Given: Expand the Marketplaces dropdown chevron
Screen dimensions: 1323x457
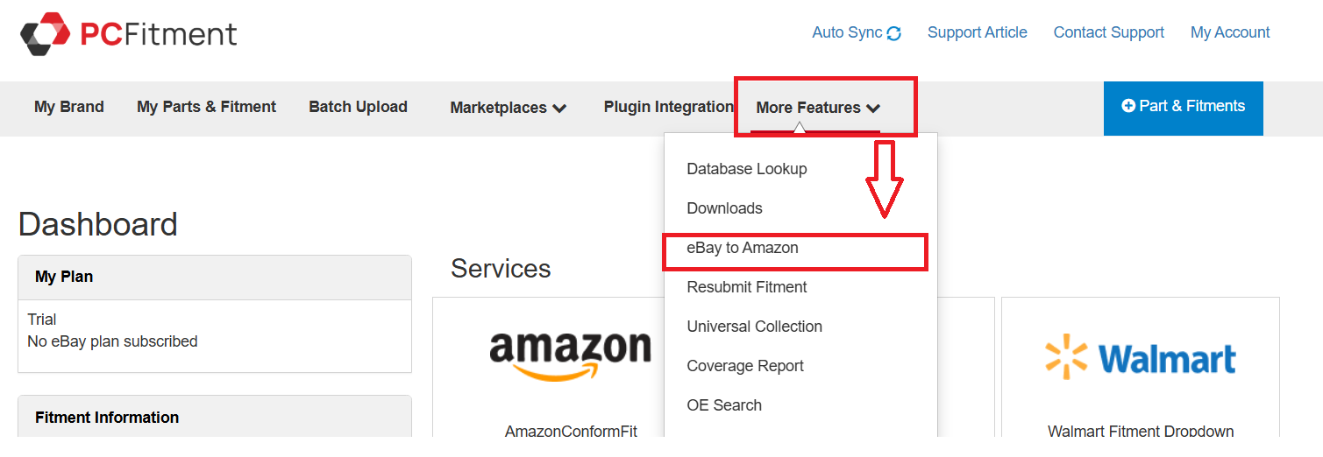Looking at the screenshot, I should (559, 109).
